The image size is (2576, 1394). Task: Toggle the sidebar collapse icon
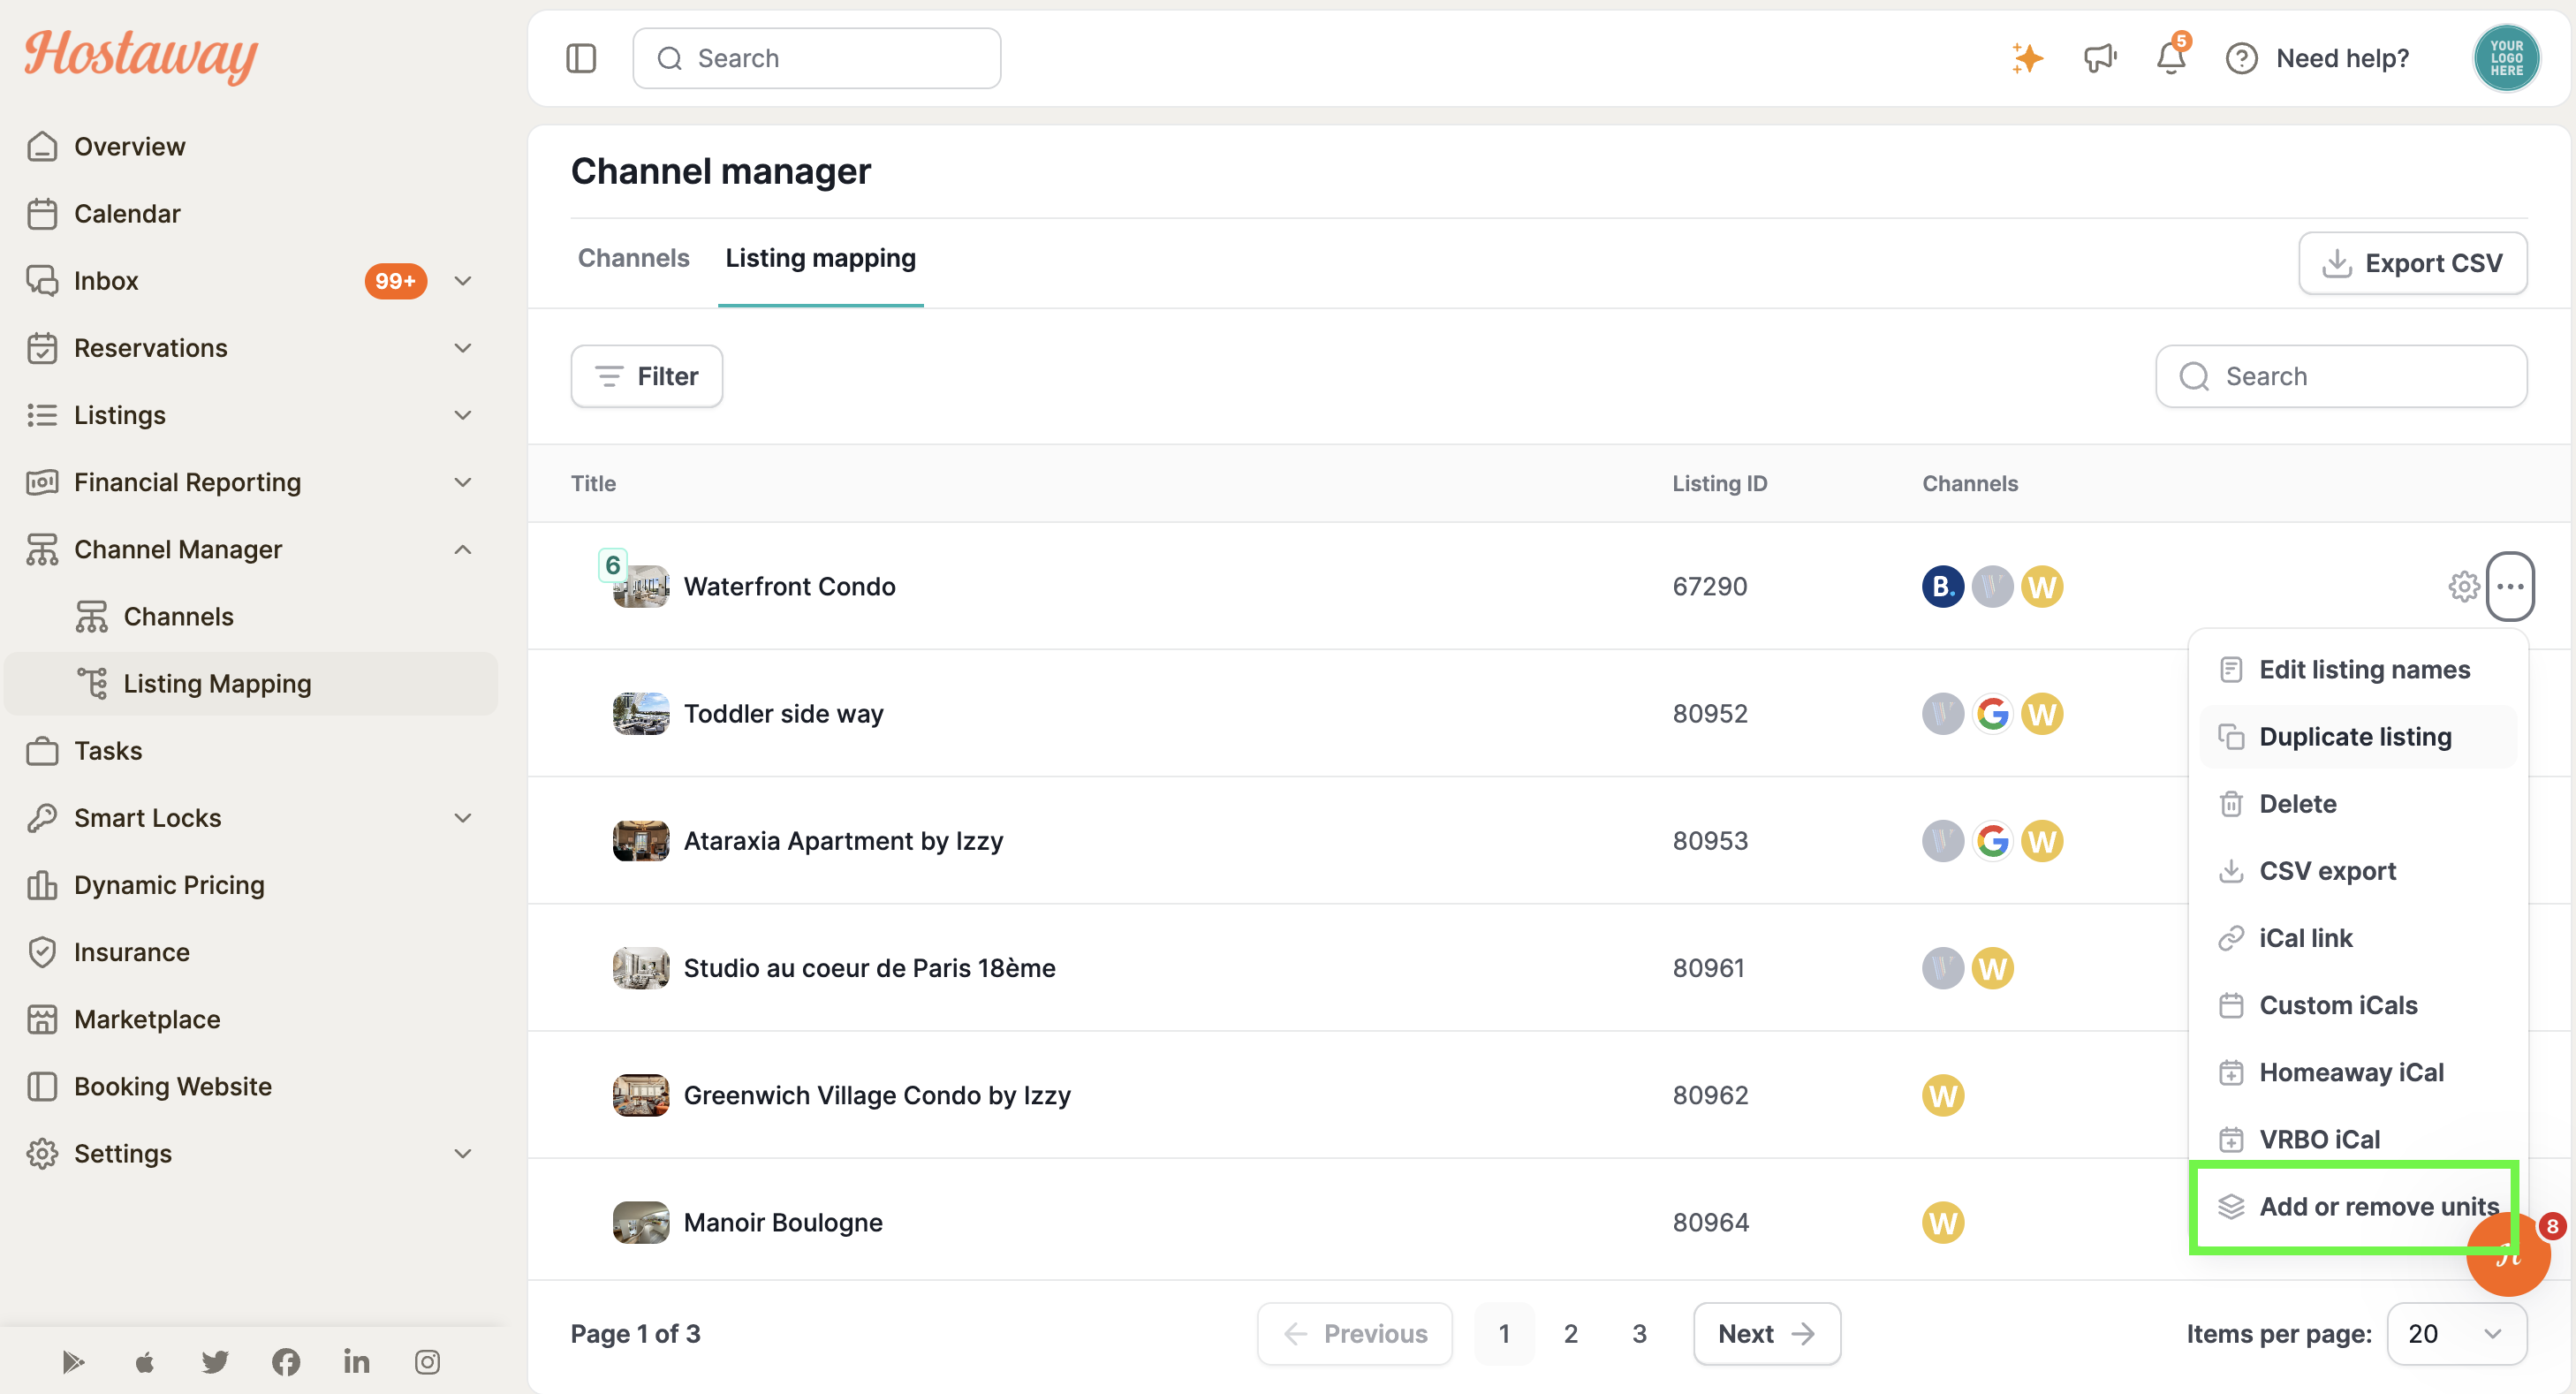[x=581, y=58]
